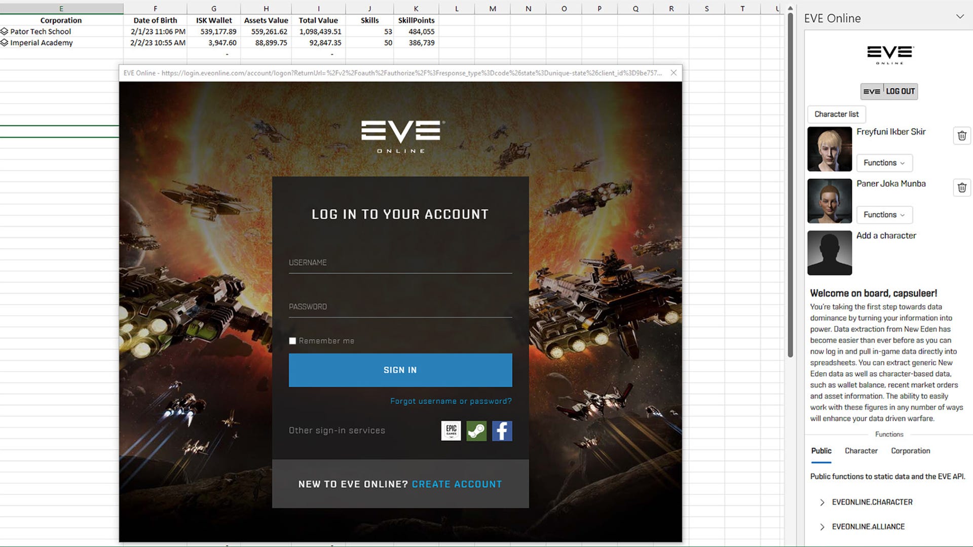
Task: Sign in with Facebook icon
Action: (502, 431)
